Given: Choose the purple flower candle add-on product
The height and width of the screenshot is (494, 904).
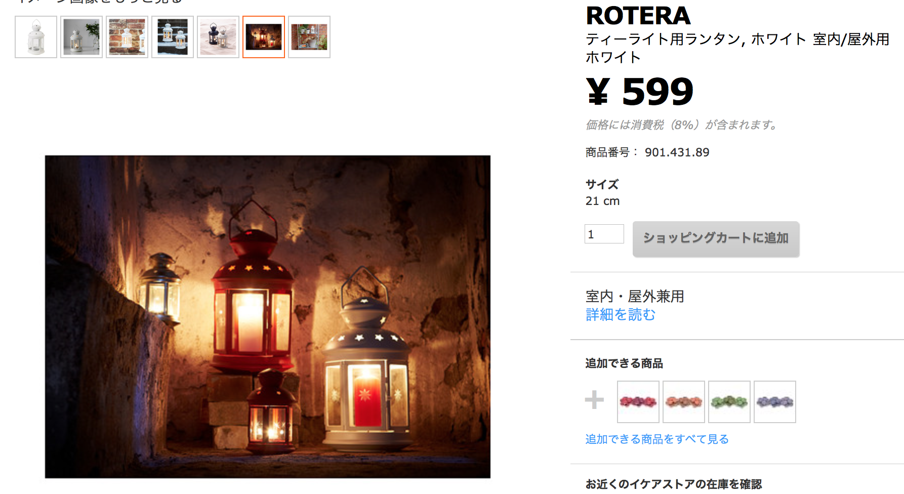Looking at the screenshot, I should click(775, 402).
